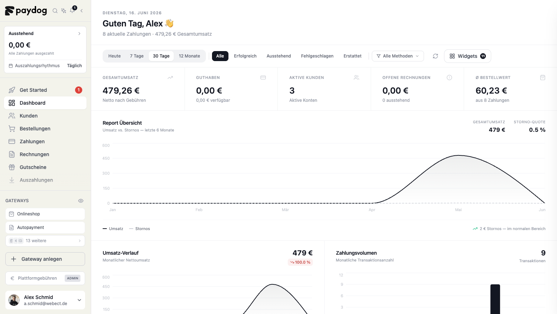This screenshot has width=557, height=314.
Task: Filter payments by Erfolgreich
Action: click(x=245, y=56)
